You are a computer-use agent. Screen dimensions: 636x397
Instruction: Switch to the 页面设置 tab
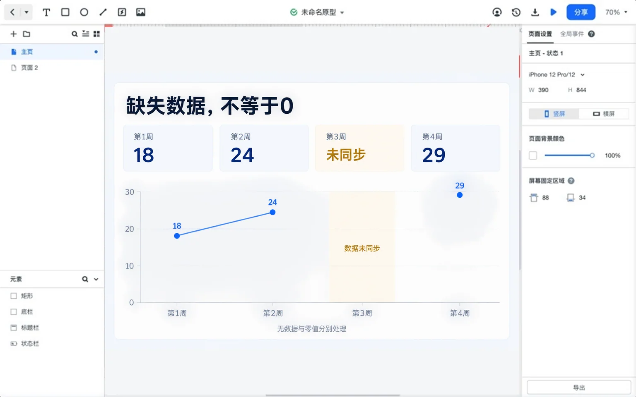coord(540,34)
